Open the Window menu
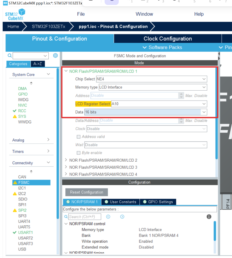Screen dimensions: 232x258 coord(144,14)
